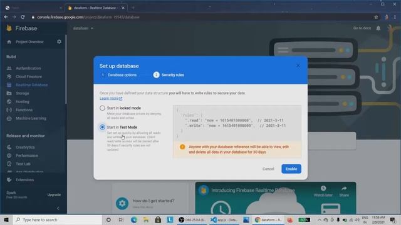Click the Windows Start button
401x225 pixels.
click(6, 219)
